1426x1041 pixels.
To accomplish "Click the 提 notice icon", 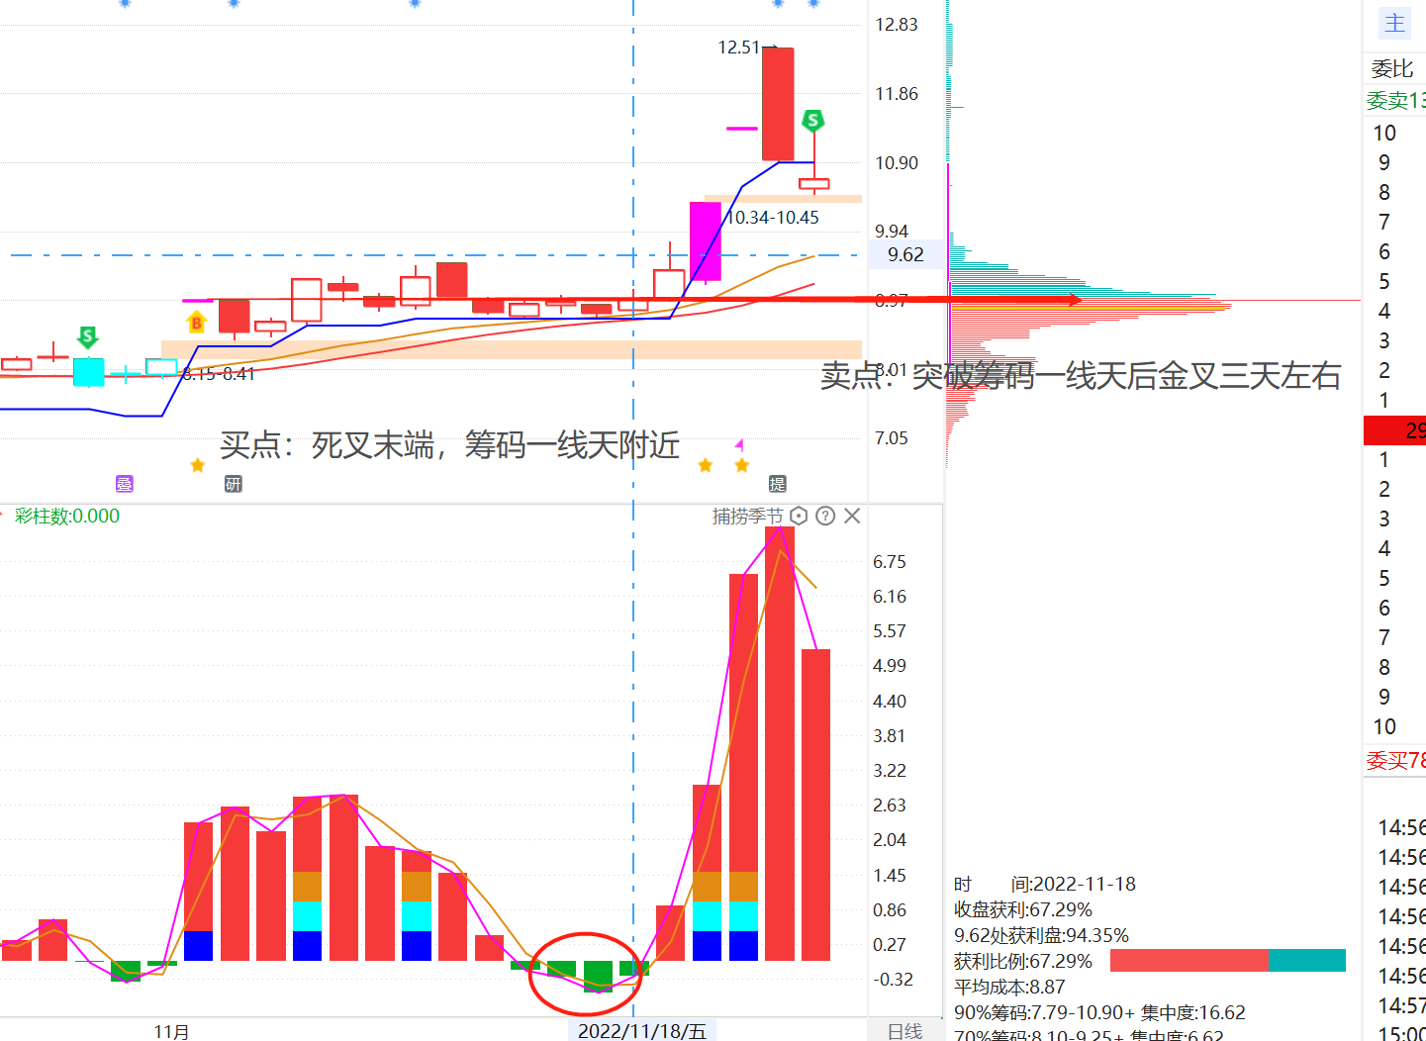I will tap(778, 484).
